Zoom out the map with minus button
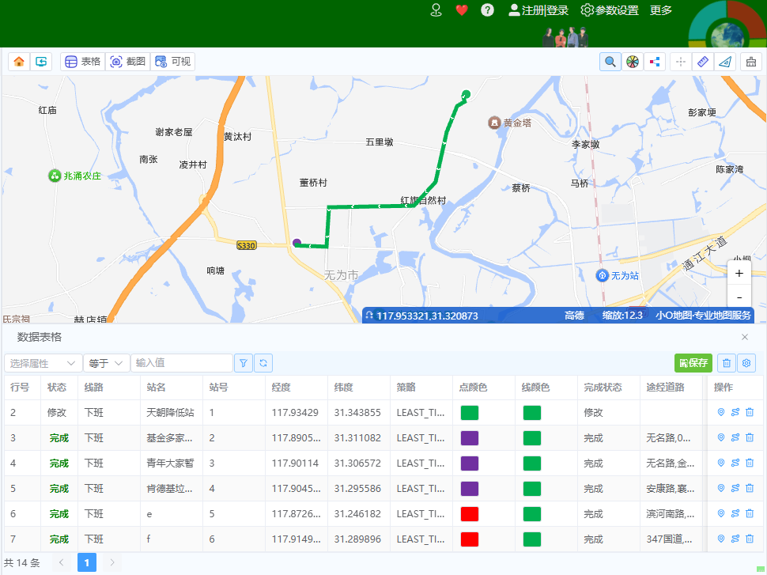Viewport: 767px width, 575px height. (739, 297)
